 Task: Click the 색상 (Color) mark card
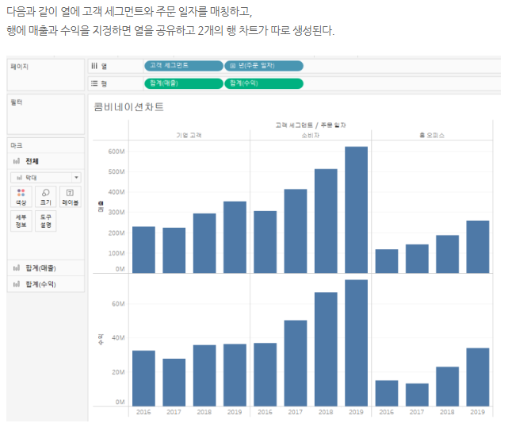coord(21,197)
